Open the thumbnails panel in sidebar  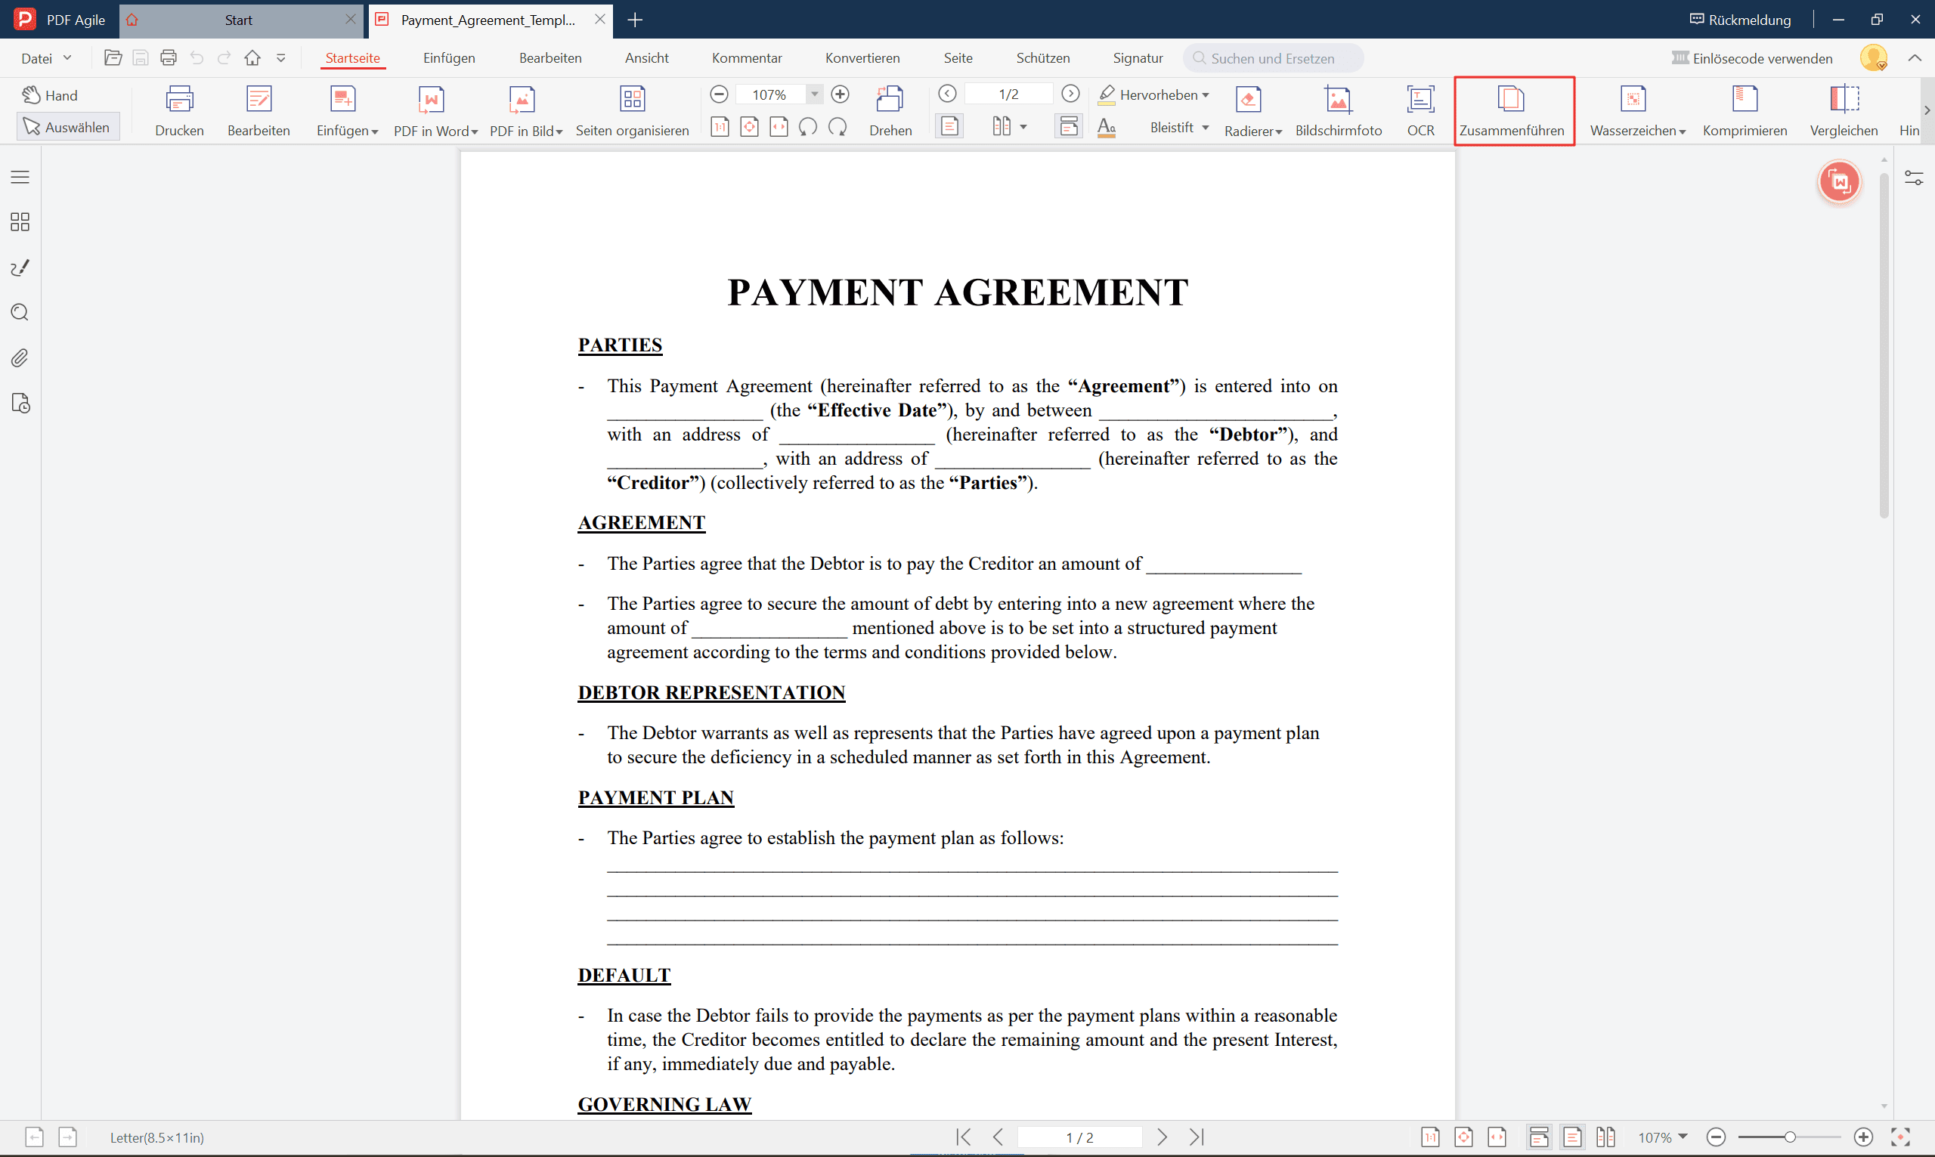(x=20, y=222)
